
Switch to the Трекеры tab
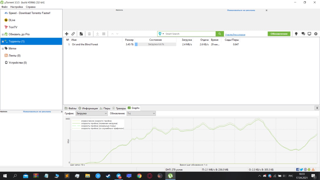(119, 108)
